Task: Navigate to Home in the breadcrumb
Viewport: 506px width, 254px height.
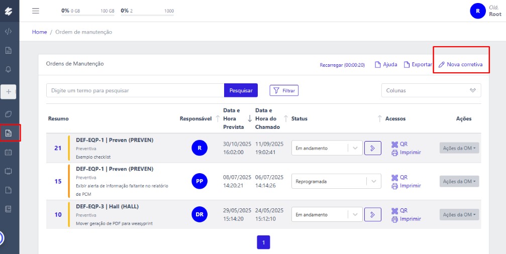Action: coord(39,32)
